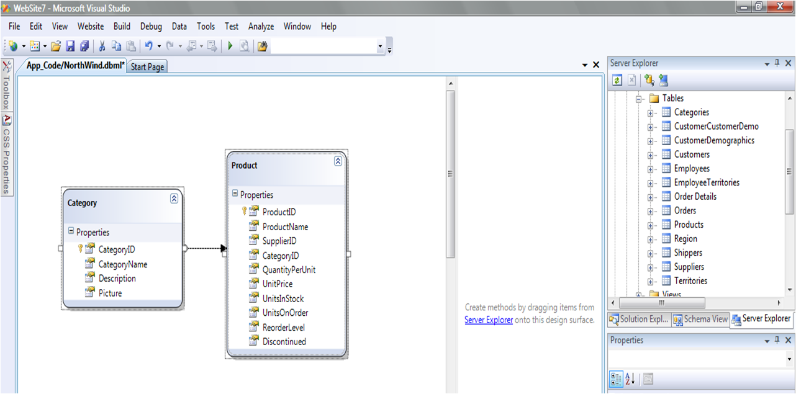Image resolution: width=796 pixels, height=394 pixels.
Task: Collapse the Category entity box
Action: (174, 199)
